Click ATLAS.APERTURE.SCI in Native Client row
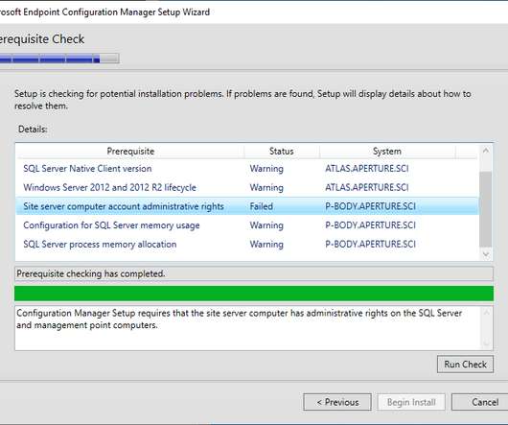Viewport: 508px width, 425px height. click(x=367, y=169)
